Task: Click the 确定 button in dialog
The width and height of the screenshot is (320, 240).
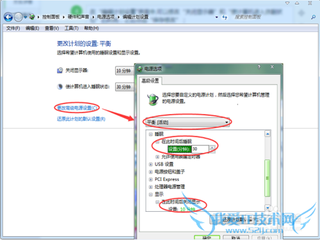Action: (x=207, y=237)
